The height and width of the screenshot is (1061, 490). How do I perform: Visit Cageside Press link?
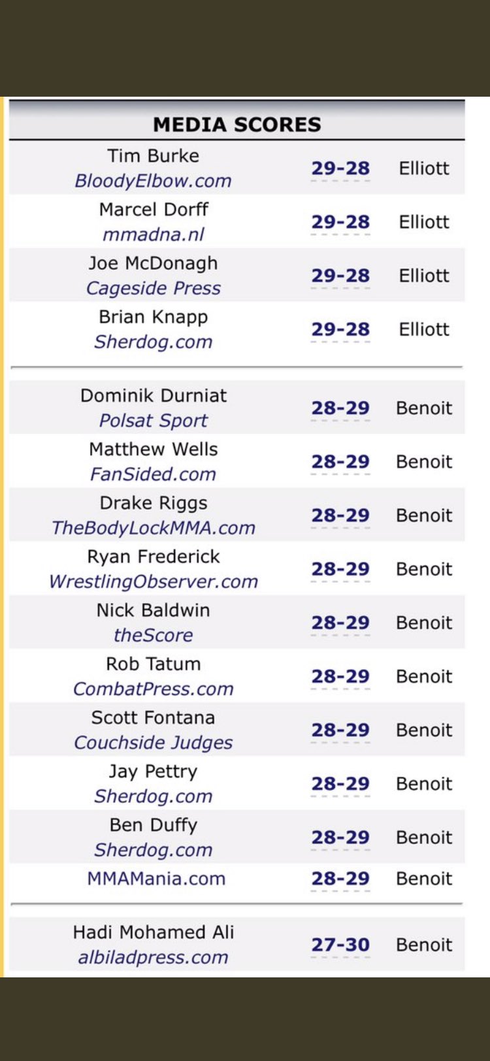[154, 288]
